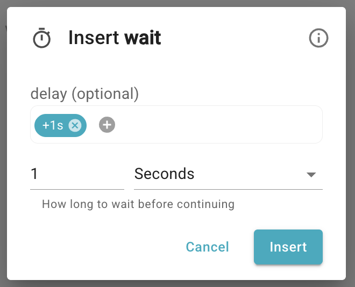
Task: Click the word "Insert" in the heading
Action: tap(94, 38)
